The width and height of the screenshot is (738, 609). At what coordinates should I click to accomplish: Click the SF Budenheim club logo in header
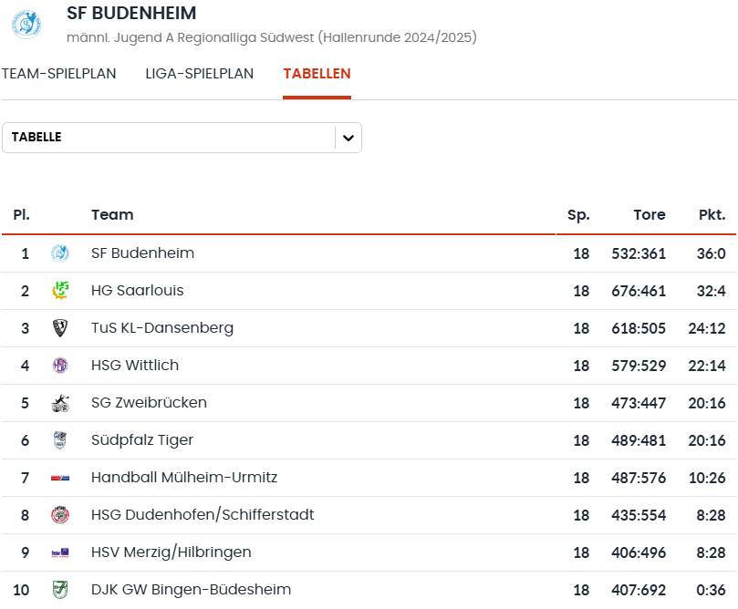(26, 25)
